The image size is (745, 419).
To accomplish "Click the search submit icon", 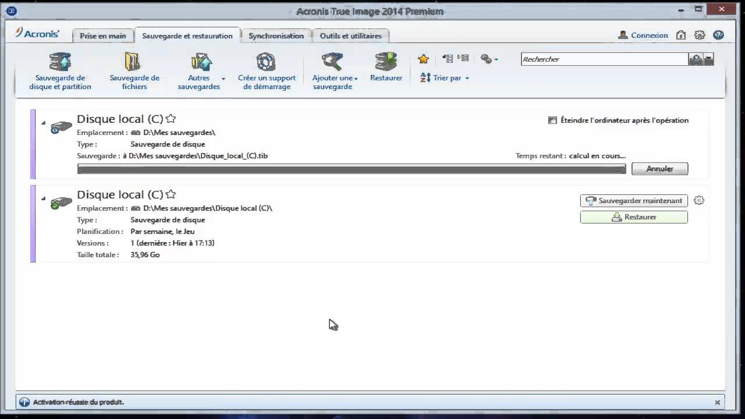I will click(695, 59).
